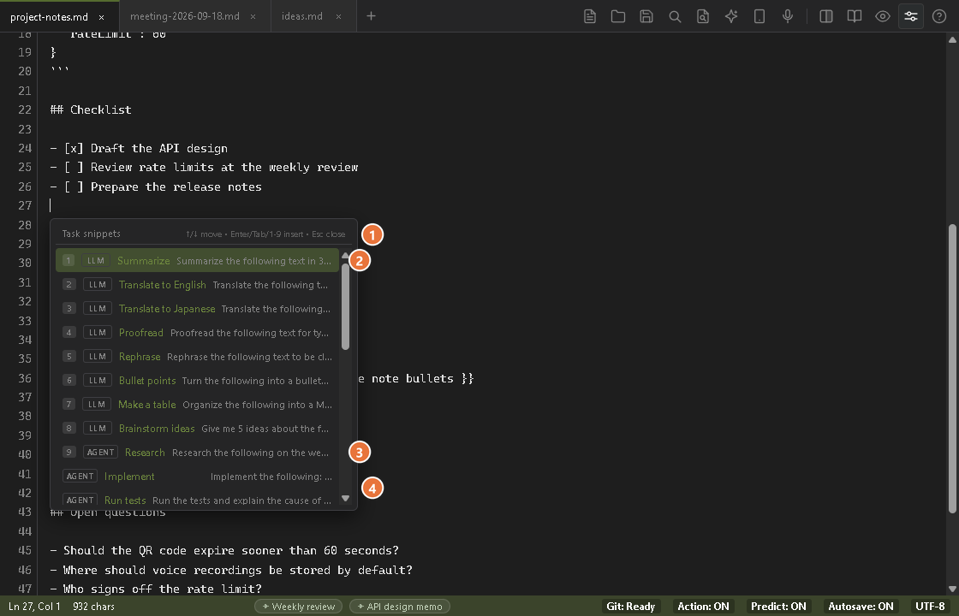959x616 pixels.
Task: Close the project-notes.md tab
Action: 102,17
